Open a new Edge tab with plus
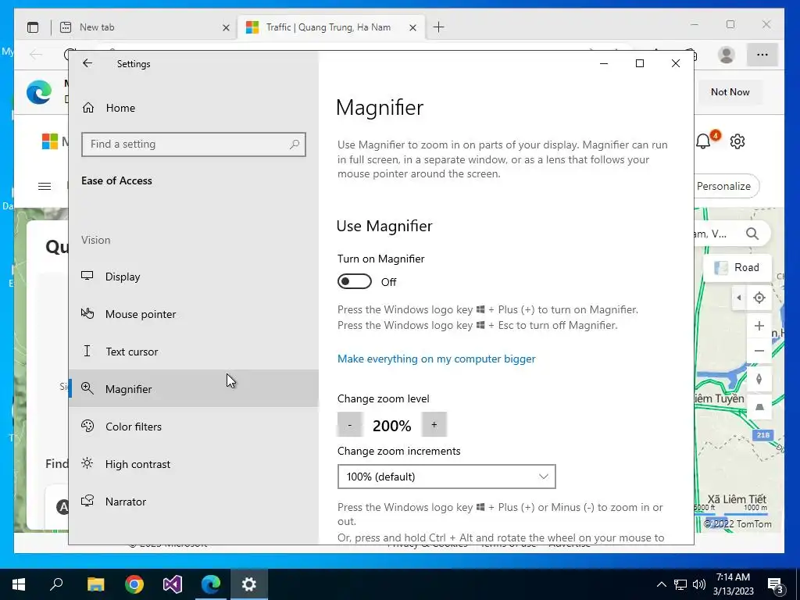The image size is (800, 600). tap(438, 27)
